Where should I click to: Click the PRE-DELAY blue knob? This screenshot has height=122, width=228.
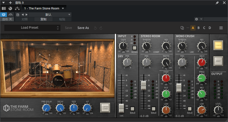tap(47, 108)
